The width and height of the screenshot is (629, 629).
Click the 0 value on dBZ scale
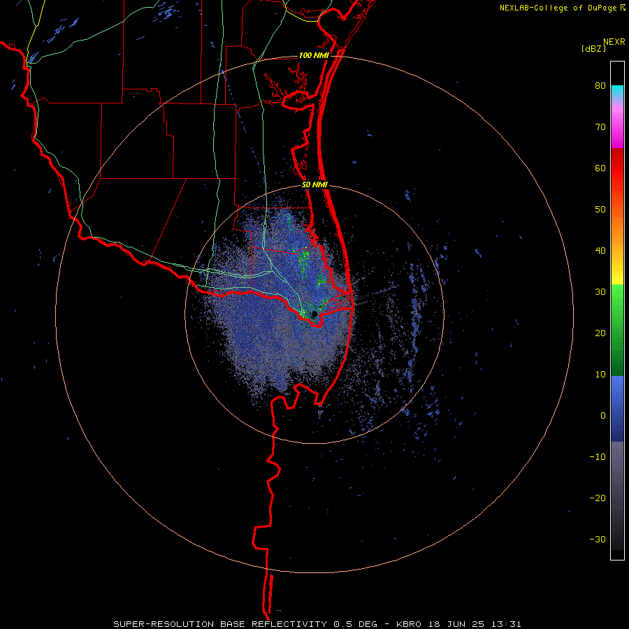tap(603, 416)
